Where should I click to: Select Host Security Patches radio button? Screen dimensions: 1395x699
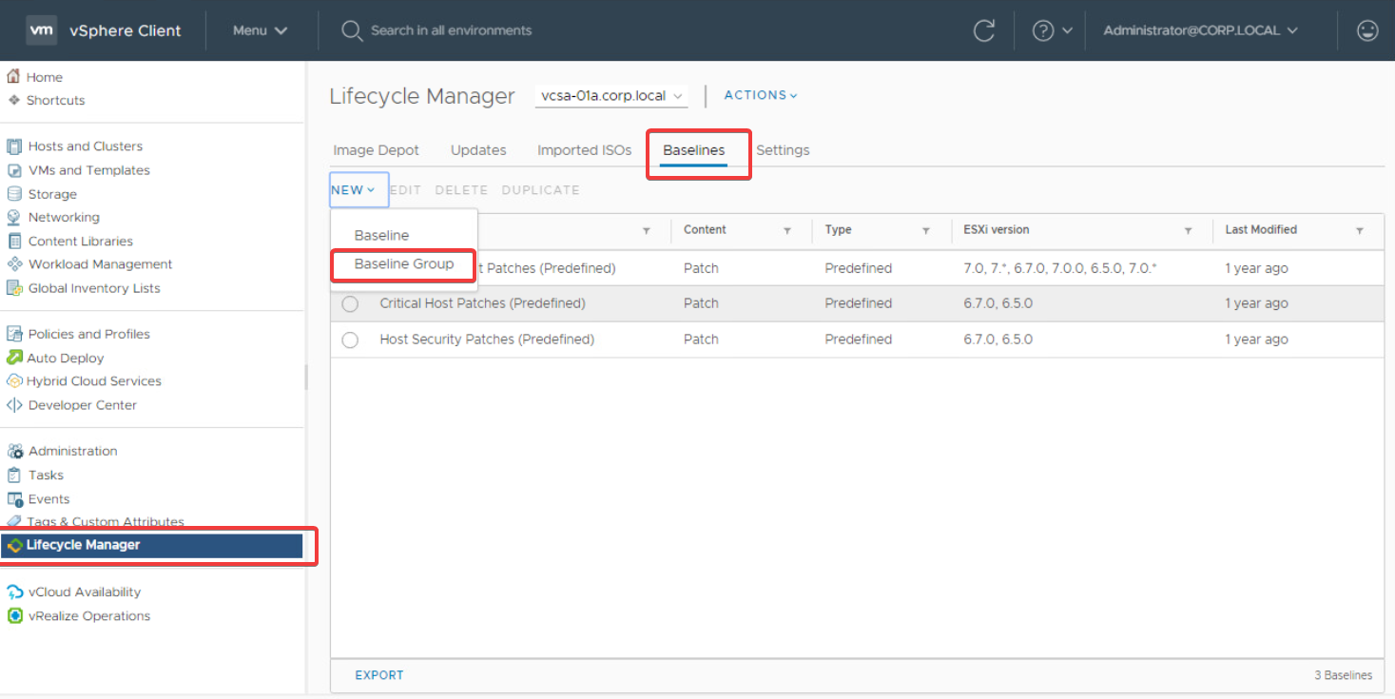coord(350,340)
